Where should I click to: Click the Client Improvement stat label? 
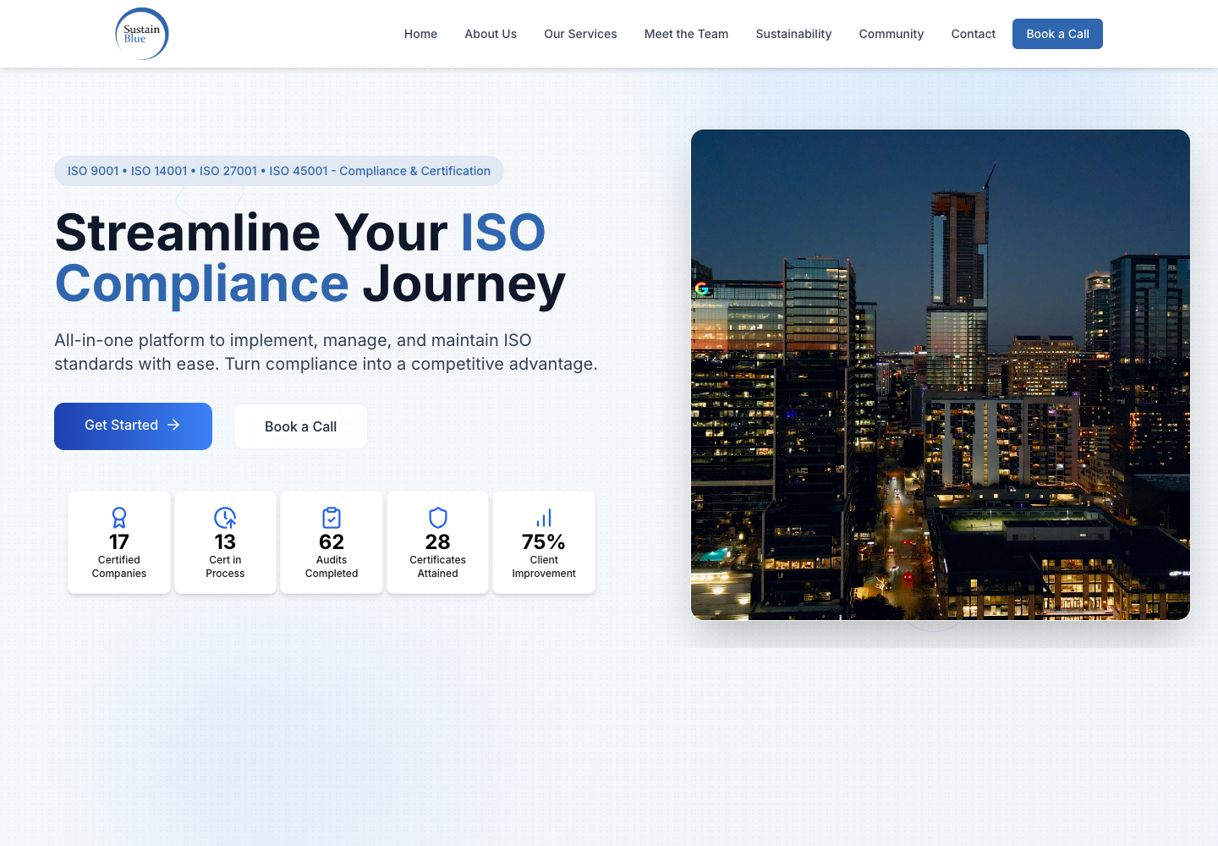click(x=544, y=567)
